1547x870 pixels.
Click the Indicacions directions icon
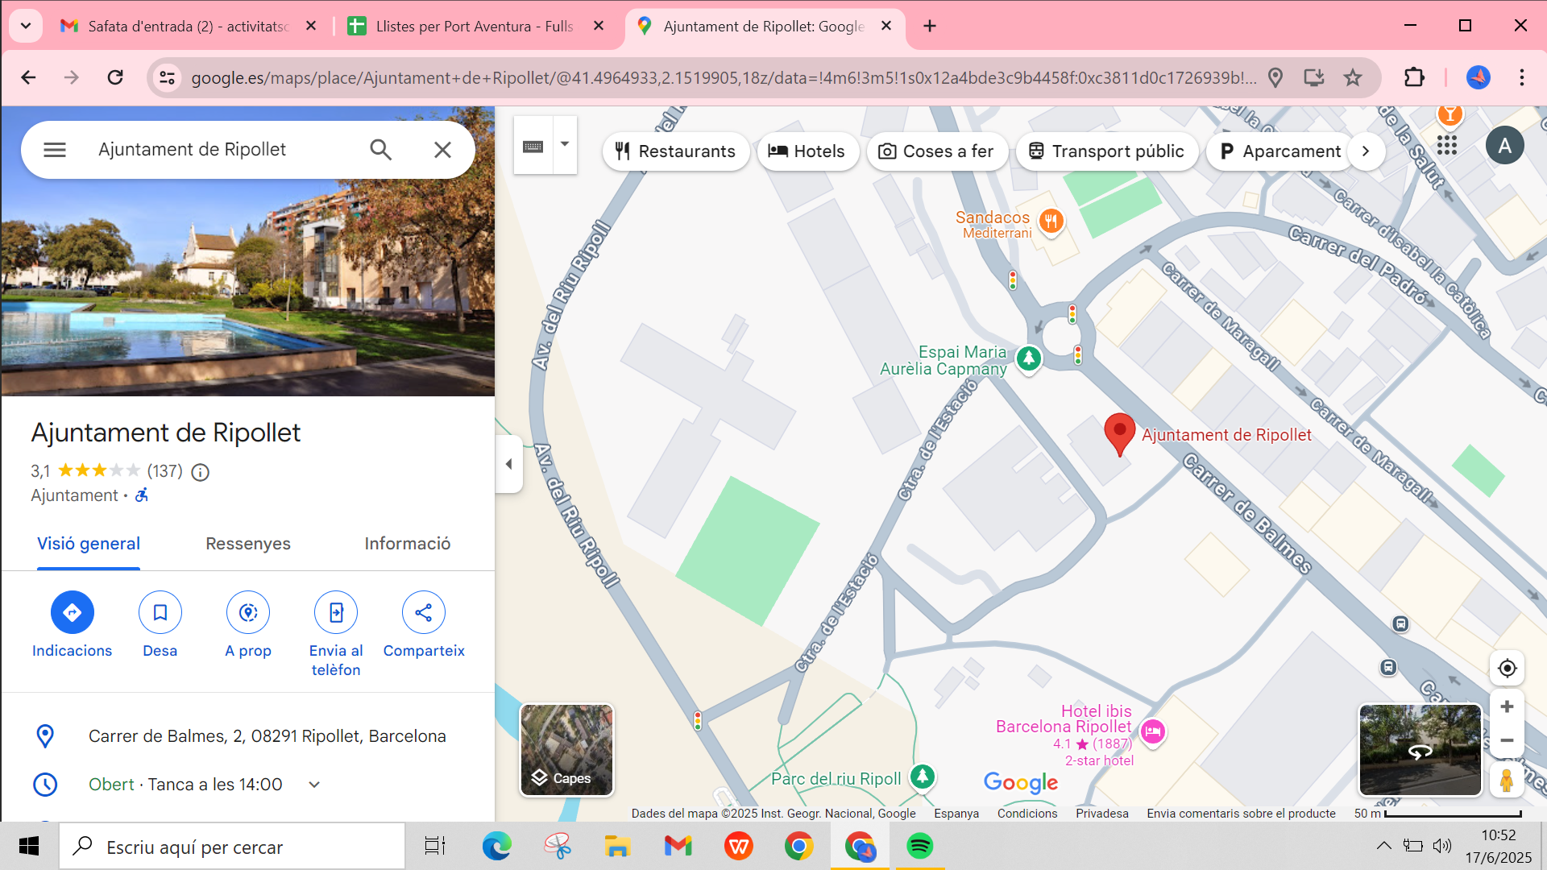pyautogui.click(x=72, y=612)
